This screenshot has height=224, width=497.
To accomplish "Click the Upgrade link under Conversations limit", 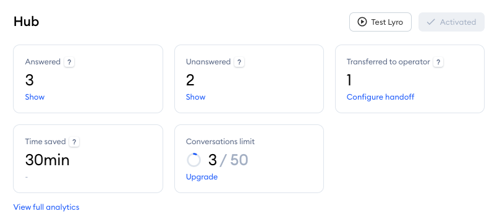I will [202, 177].
